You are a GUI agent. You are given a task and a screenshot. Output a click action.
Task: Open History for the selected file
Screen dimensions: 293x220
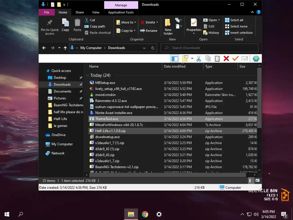click(x=211, y=33)
